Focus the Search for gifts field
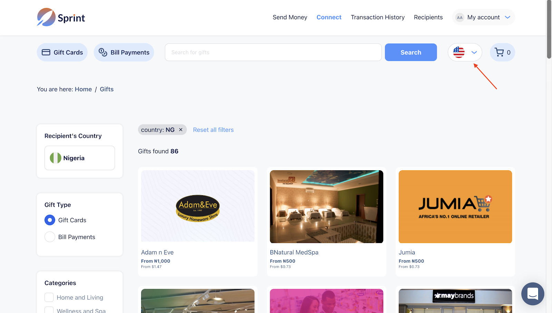The width and height of the screenshot is (552, 313). click(273, 52)
